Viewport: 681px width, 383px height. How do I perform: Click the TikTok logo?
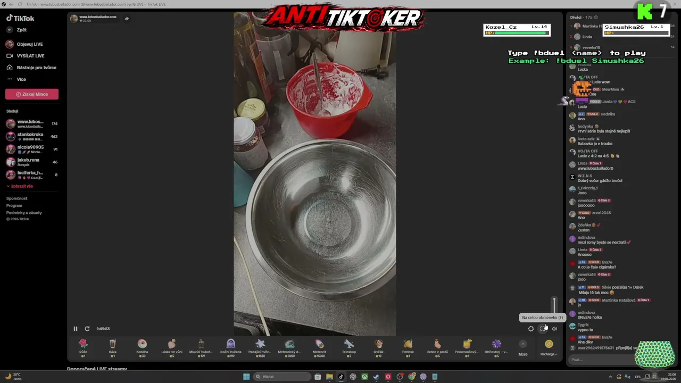coord(20,18)
